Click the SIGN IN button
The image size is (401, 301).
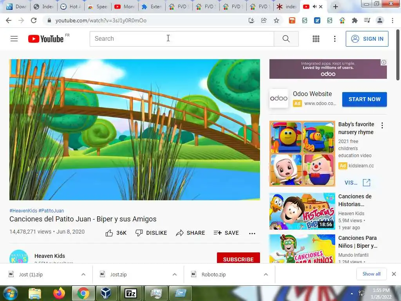pyautogui.click(x=367, y=39)
